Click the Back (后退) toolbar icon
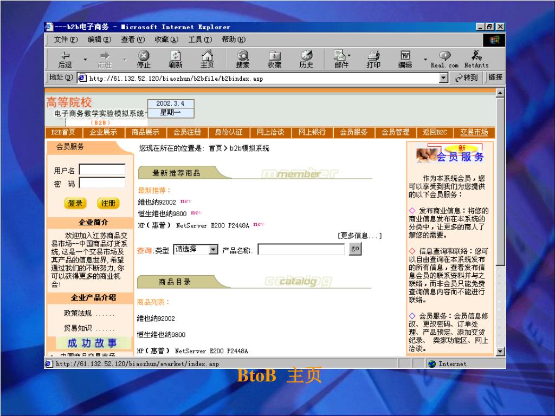The width and height of the screenshot is (555, 416). 65,59
